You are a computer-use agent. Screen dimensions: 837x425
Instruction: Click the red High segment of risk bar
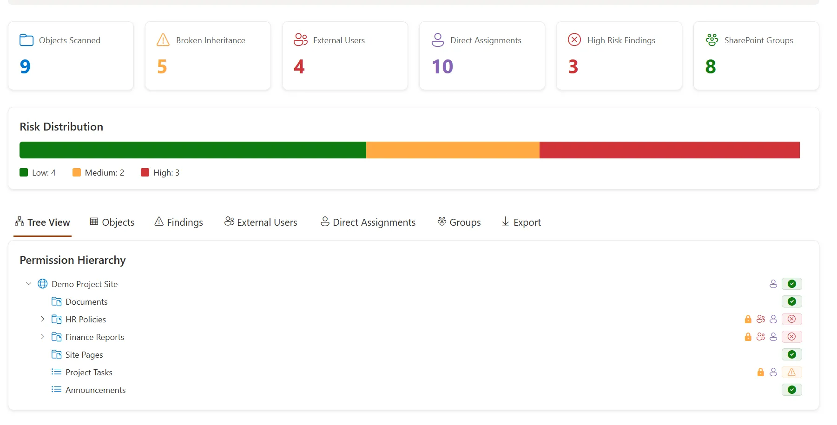coord(670,150)
